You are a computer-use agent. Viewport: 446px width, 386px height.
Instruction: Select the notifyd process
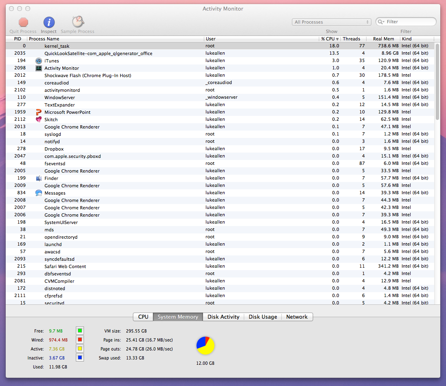(220, 142)
